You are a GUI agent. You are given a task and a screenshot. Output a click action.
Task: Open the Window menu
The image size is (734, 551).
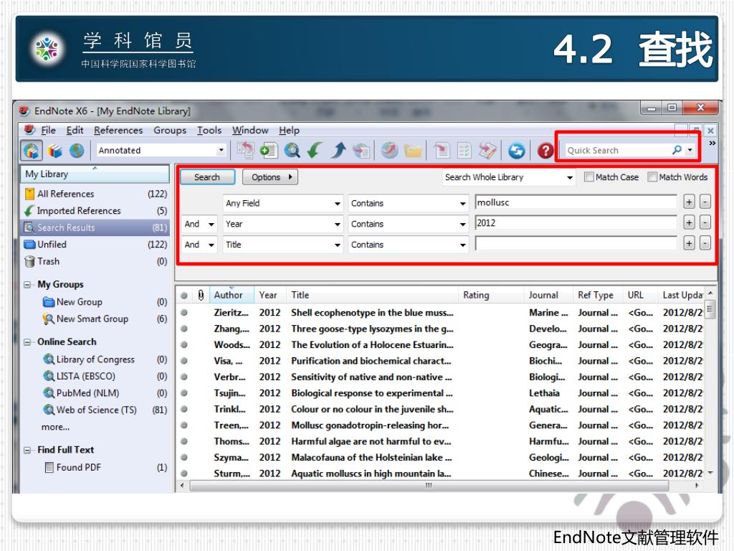(250, 131)
